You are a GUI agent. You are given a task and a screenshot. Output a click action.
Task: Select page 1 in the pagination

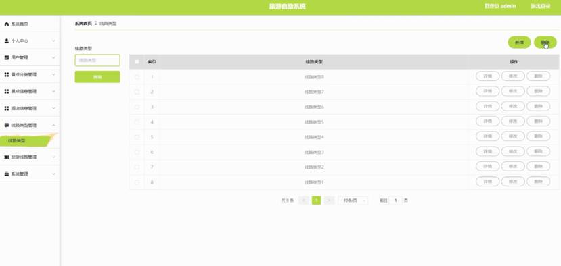click(x=316, y=201)
